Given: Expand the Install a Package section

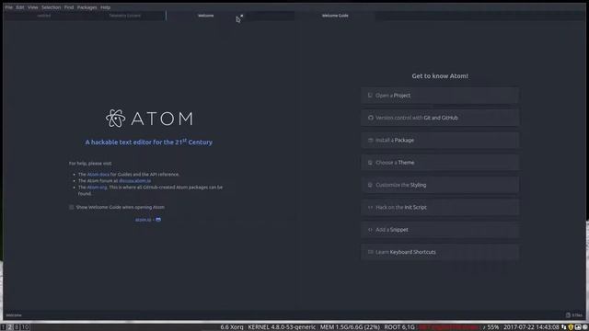Looking at the screenshot, I should [440, 140].
